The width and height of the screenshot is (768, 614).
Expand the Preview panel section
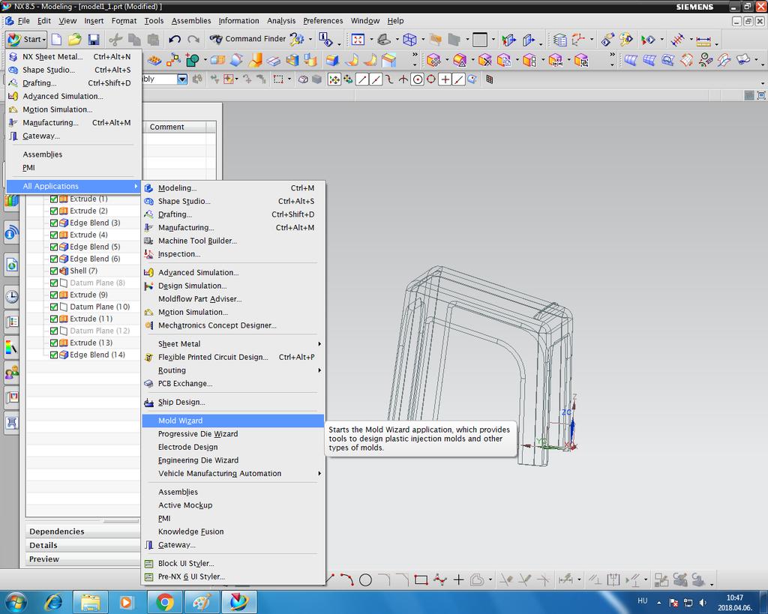(82, 559)
